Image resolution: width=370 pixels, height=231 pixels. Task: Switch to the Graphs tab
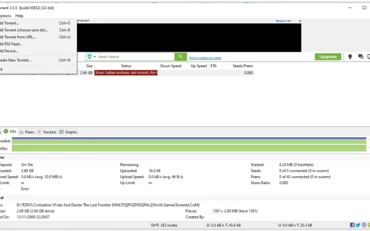[68, 132]
